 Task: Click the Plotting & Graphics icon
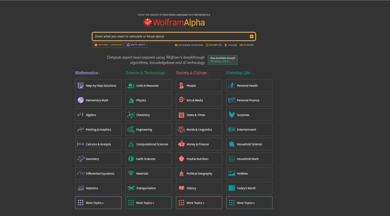80,130
